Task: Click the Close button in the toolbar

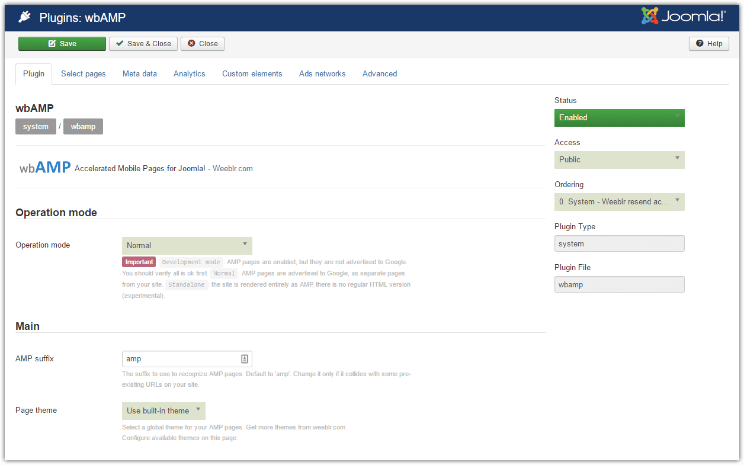Action: 203,44
